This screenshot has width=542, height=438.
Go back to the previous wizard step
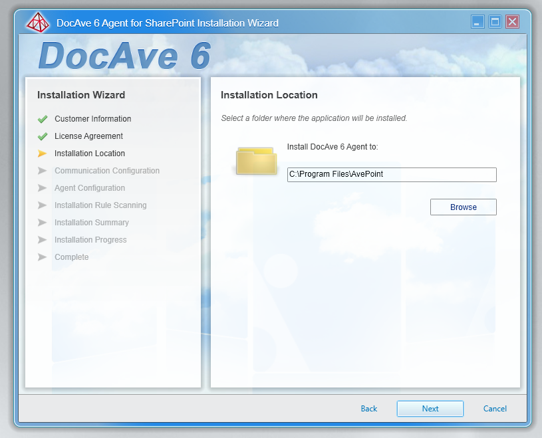(x=368, y=409)
